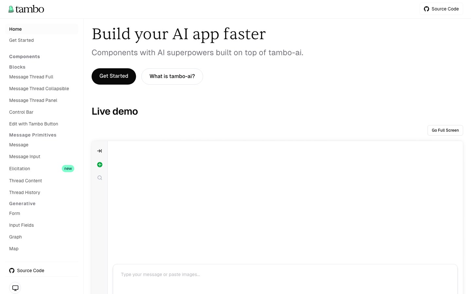This screenshot has width=471, height=294.
Task: Select Home in sidebar navigation
Action: [42, 29]
